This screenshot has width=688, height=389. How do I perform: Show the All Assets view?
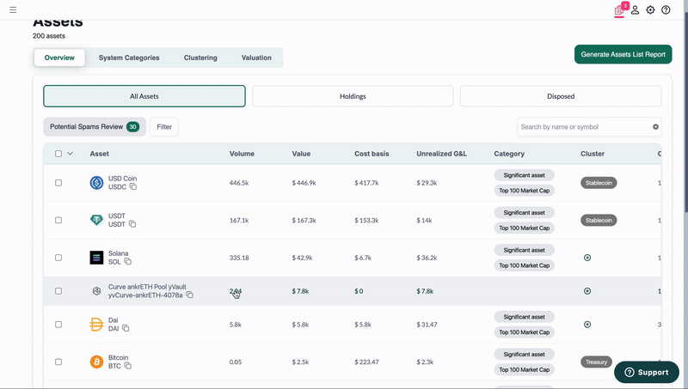pos(144,96)
